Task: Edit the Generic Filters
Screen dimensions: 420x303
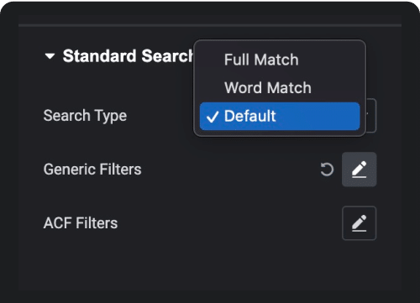Action: point(360,170)
